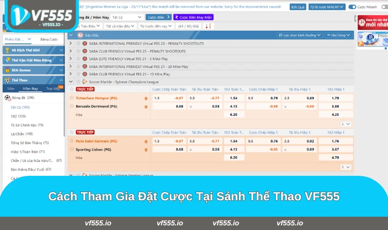Collapse the Thể Thao sidebar section
Viewport: 388px width, 230px height.
[61, 80]
